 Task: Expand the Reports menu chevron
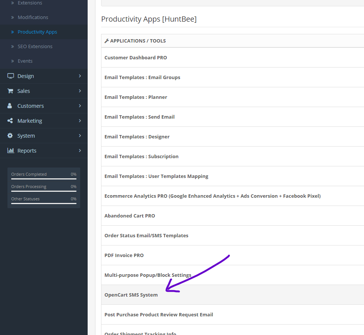80,150
